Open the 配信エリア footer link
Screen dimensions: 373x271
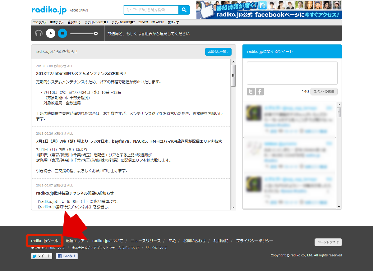[75, 241]
